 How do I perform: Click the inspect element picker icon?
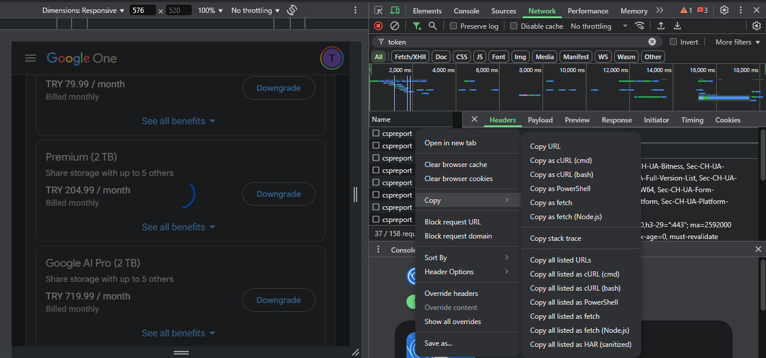(378, 11)
